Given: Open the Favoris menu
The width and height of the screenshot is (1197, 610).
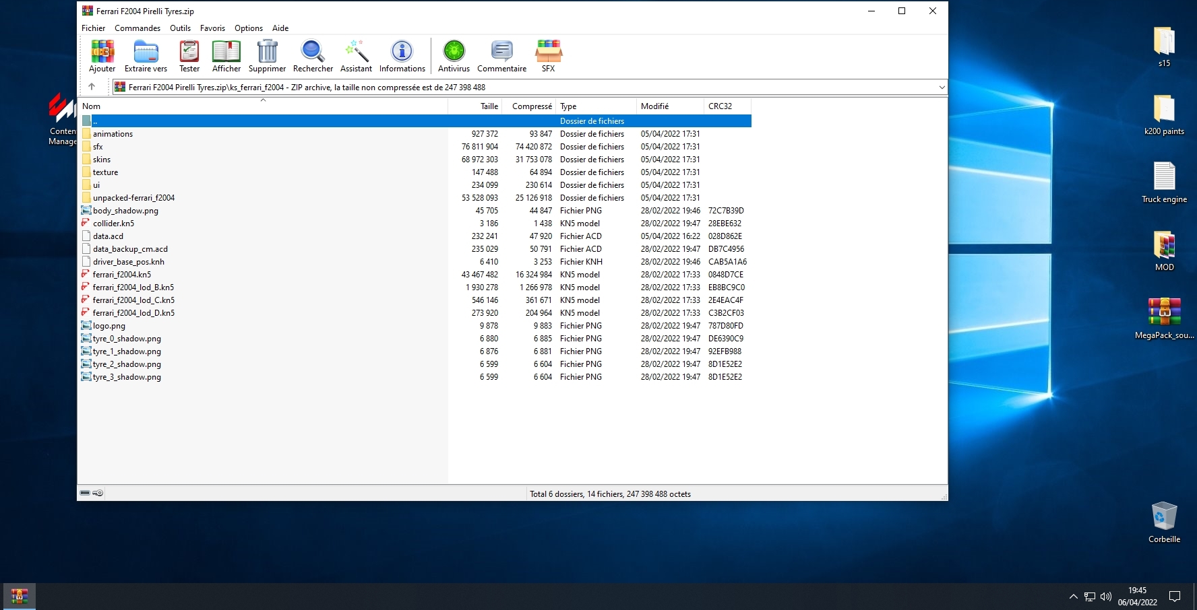Looking at the screenshot, I should coord(212,28).
